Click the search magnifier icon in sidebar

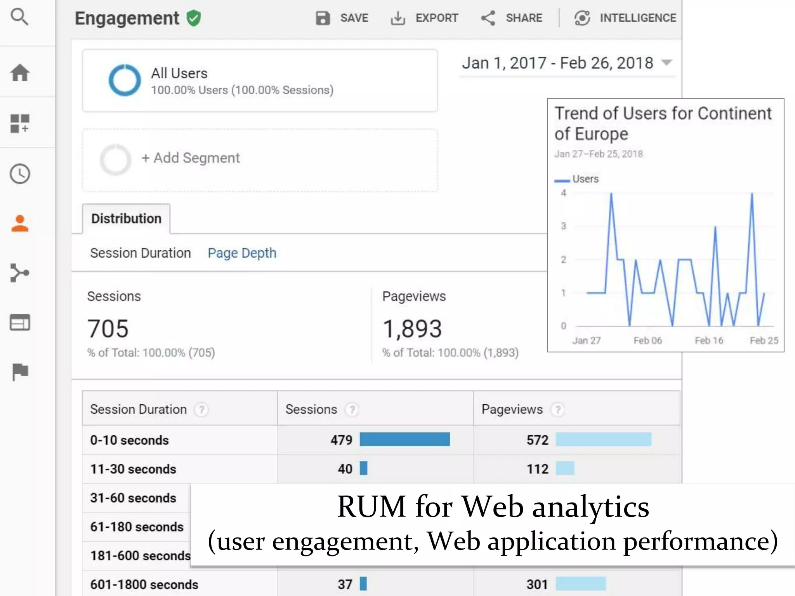[19, 17]
